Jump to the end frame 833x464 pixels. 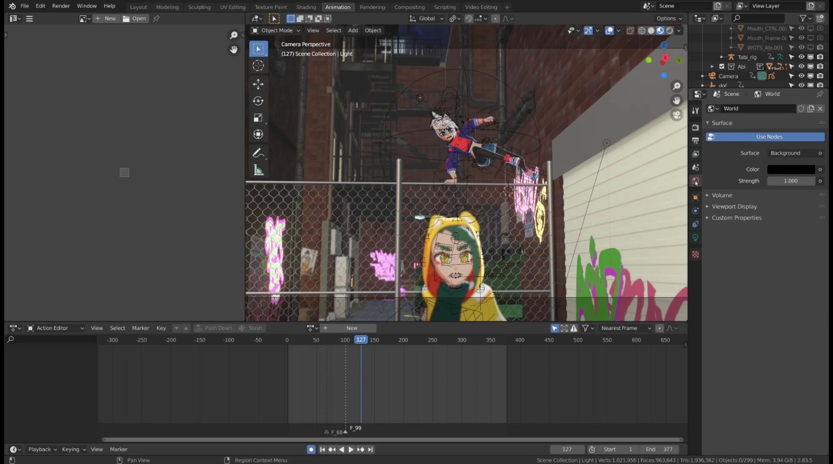[x=371, y=450]
